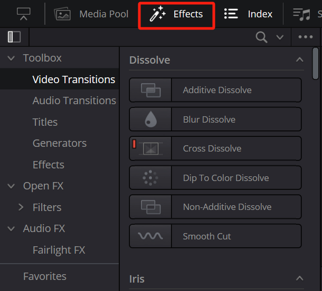This screenshot has width=322, height=291.
Task: Toggle the sidebar panel view button
Action: [x=14, y=37]
